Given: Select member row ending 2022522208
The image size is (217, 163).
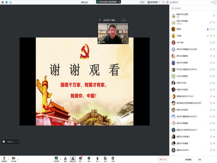Looking at the screenshot, I should click(x=193, y=49).
